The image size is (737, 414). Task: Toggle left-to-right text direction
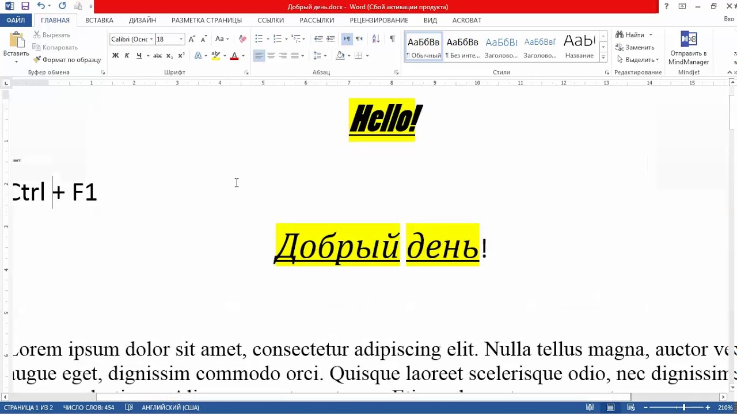point(347,39)
